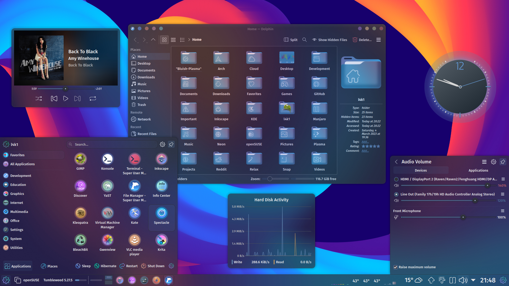
Task: Click Add link next to Comment
Action: pyautogui.click(x=365, y=151)
